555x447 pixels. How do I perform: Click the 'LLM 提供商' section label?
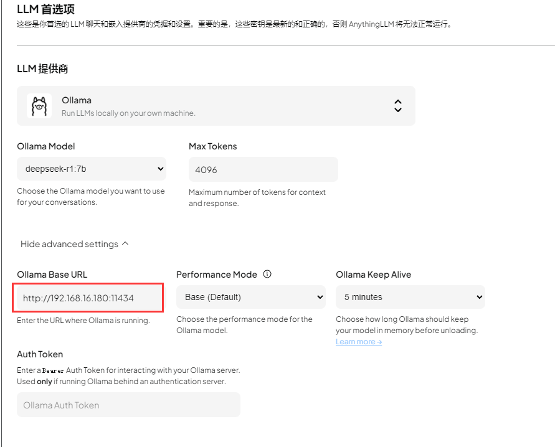click(42, 68)
